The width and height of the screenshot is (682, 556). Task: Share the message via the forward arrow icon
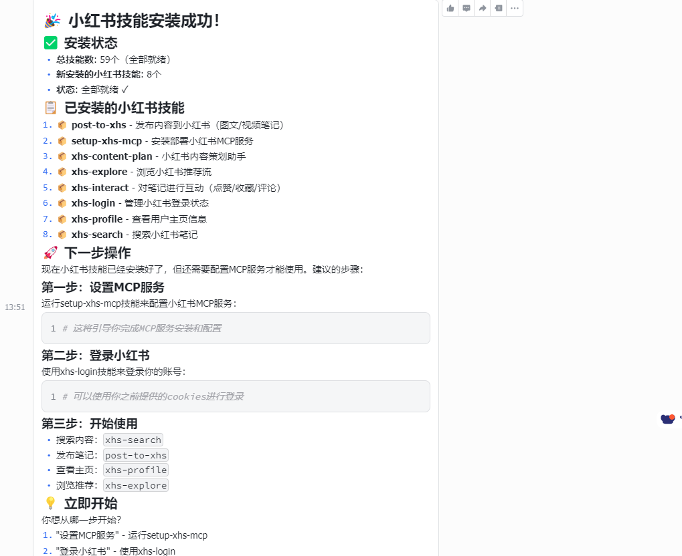pyautogui.click(x=482, y=8)
